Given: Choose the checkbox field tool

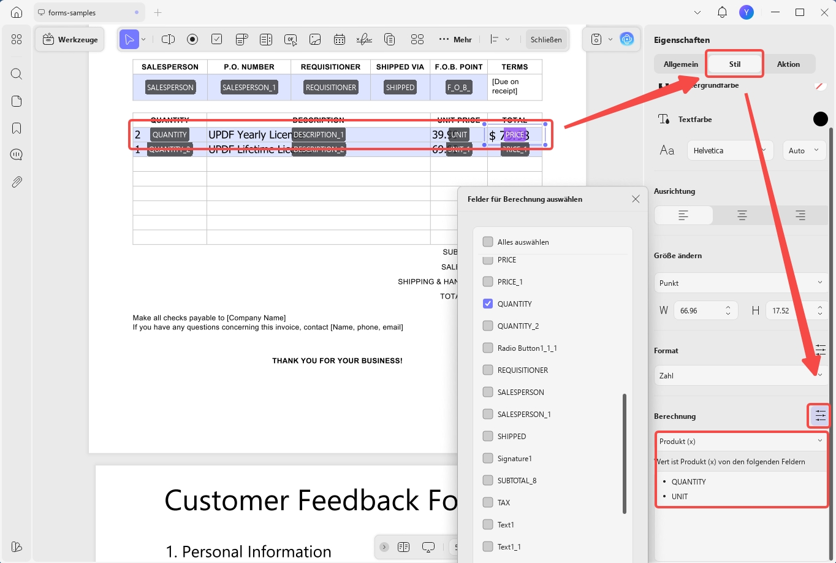Looking at the screenshot, I should click(217, 39).
